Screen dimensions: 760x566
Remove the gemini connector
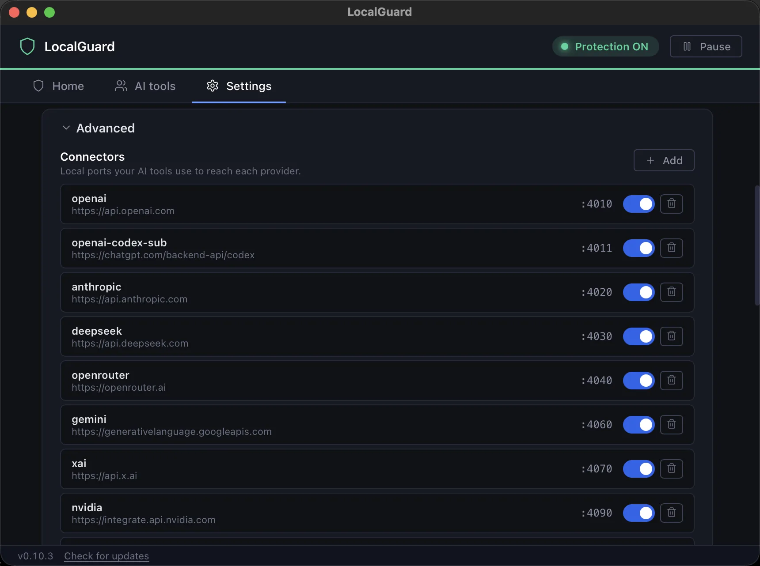click(x=671, y=424)
